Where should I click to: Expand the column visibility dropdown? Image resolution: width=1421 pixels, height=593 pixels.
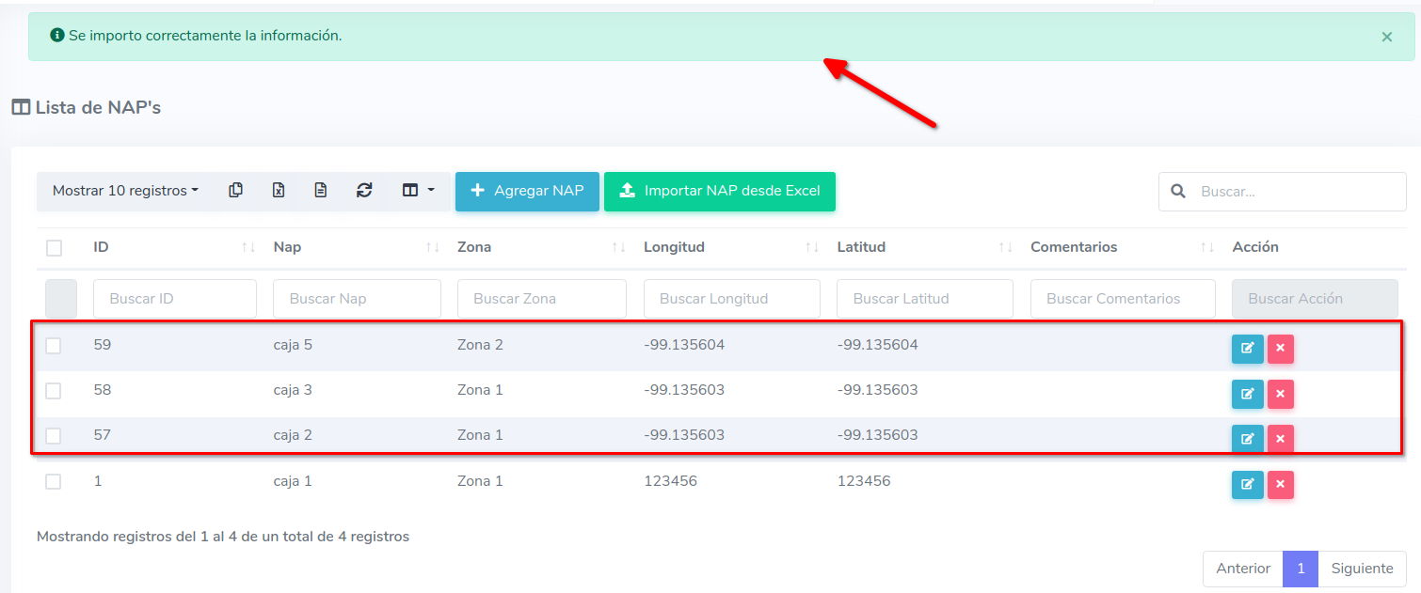click(x=418, y=191)
